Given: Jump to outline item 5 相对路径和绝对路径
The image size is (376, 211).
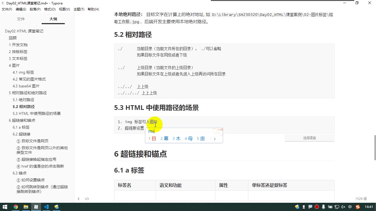Looking at the screenshot, I should tap(28, 93).
